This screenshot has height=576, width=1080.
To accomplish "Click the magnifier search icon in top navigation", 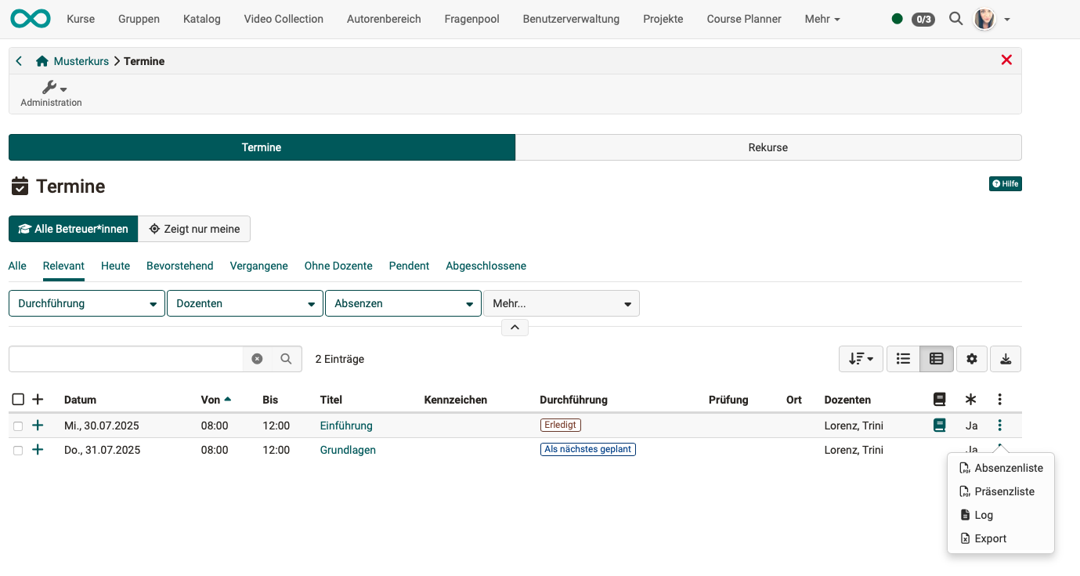I will point(955,19).
